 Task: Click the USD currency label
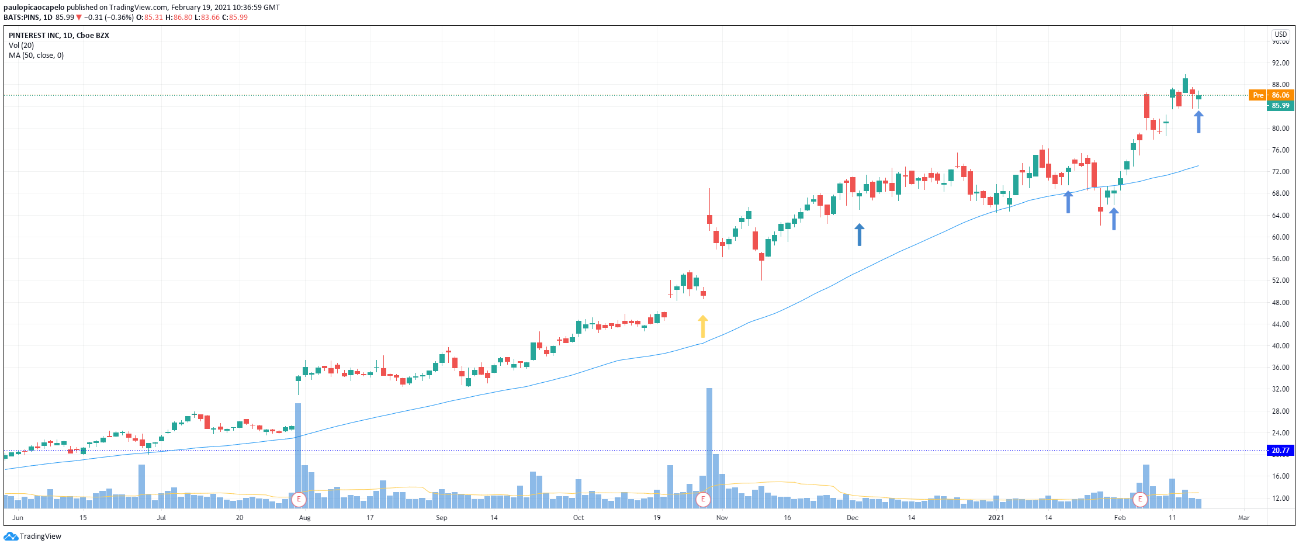pyautogui.click(x=1281, y=34)
